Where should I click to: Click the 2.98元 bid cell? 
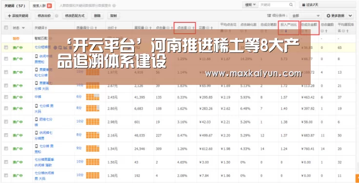tap(112, 122)
